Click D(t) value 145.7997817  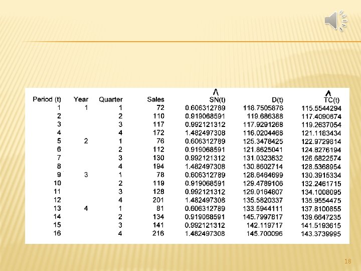coord(263,217)
